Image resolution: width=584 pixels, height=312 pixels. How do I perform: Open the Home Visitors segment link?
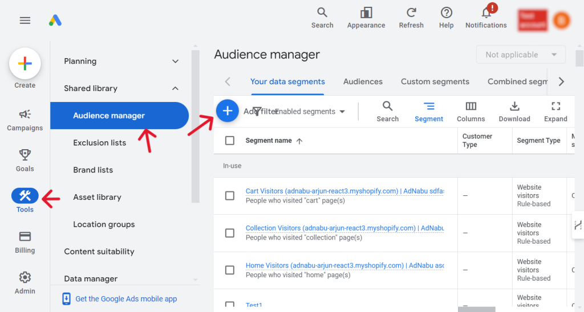click(x=344, y=265)
